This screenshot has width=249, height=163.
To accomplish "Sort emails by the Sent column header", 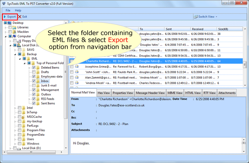I will (177, 29).
